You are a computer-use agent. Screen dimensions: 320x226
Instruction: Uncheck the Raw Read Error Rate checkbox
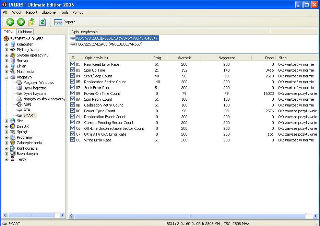(72, 64)
